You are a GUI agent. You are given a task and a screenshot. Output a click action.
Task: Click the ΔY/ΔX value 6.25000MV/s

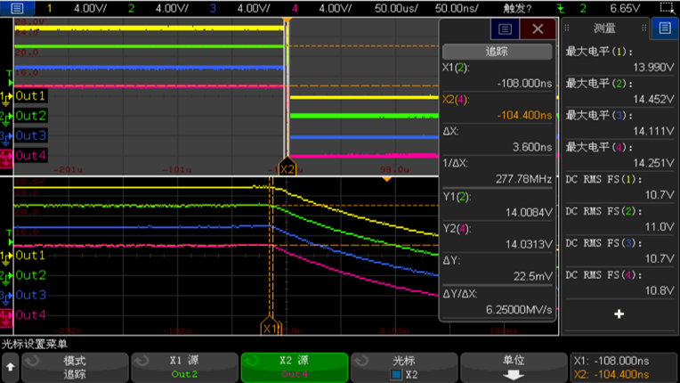[519, 309]
